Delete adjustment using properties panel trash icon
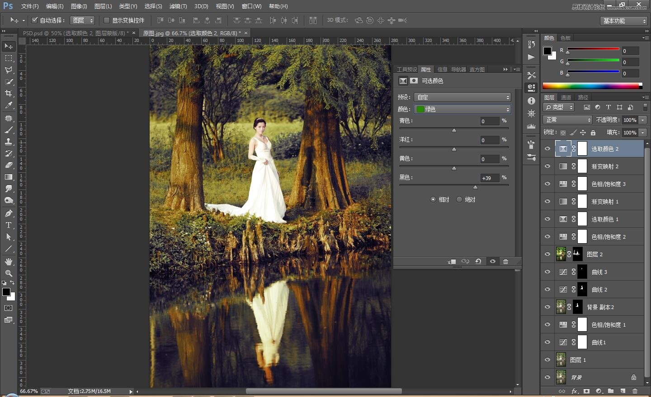This screenshot has width=651, height=397. pyautogui.click(x=505, y=262)
